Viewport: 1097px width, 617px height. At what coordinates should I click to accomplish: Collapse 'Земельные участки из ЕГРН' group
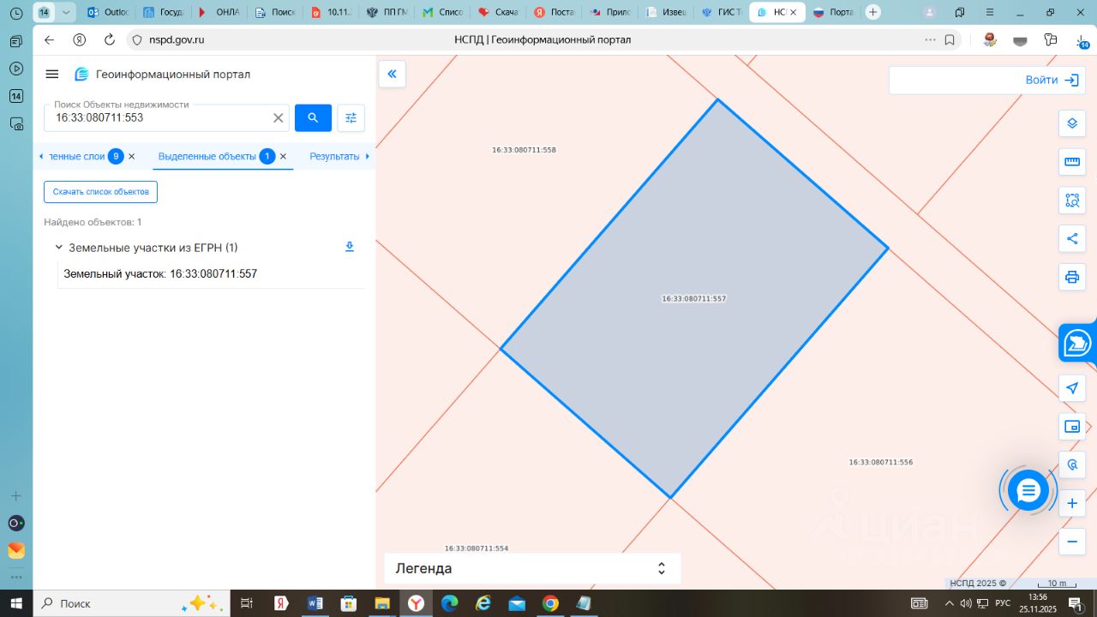[x=59, y=248]
